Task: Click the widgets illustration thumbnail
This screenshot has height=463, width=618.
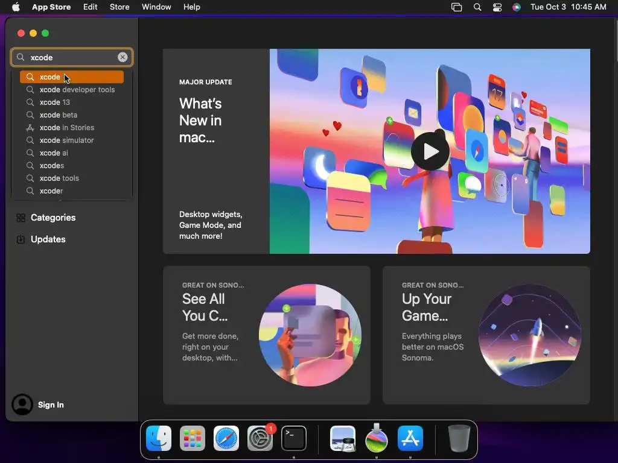Action: [x=310, y=335]
